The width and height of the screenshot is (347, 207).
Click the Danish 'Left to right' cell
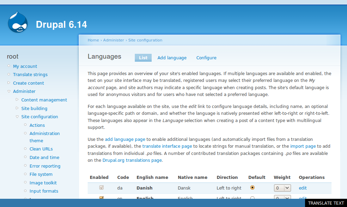229,188
